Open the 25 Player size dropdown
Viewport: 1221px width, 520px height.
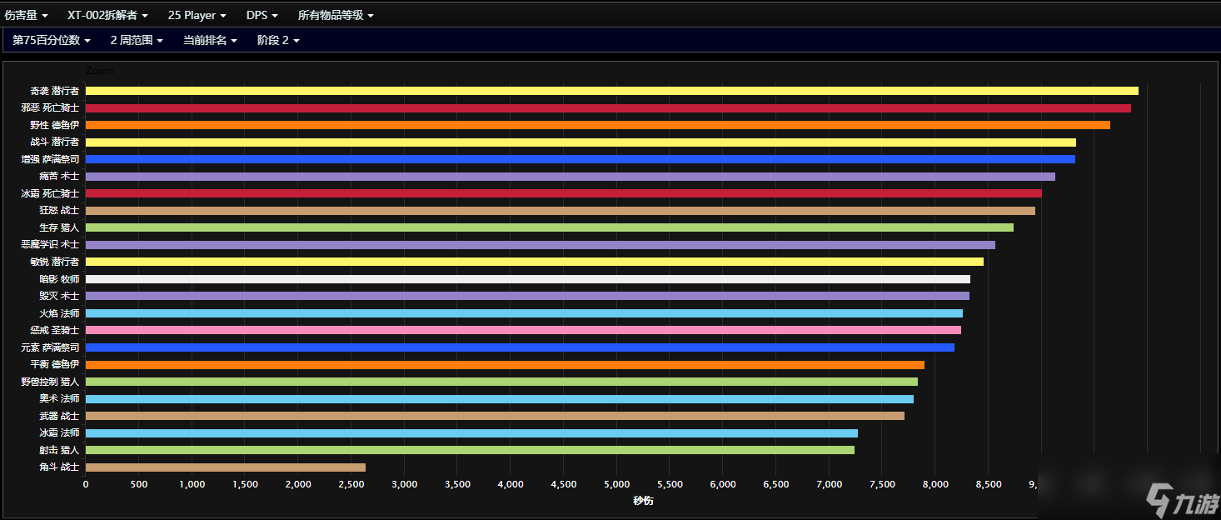pos(197,15)
